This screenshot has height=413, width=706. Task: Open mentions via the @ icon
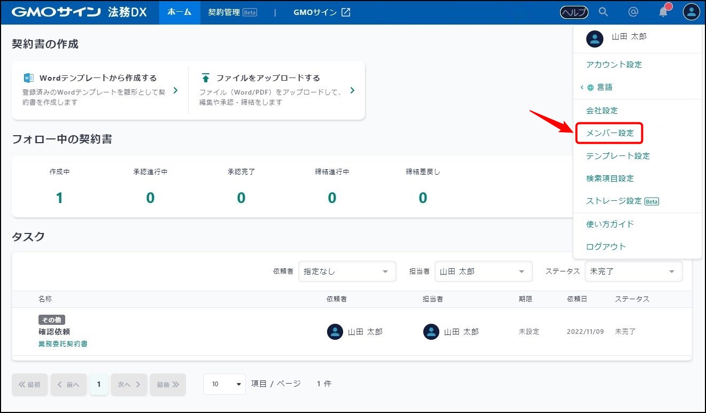click(633, 12)
